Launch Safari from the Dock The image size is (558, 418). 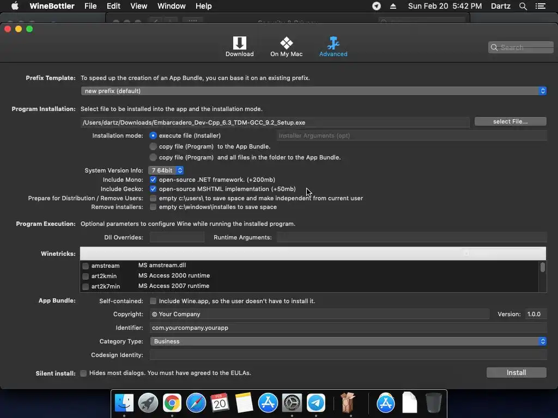196,403
